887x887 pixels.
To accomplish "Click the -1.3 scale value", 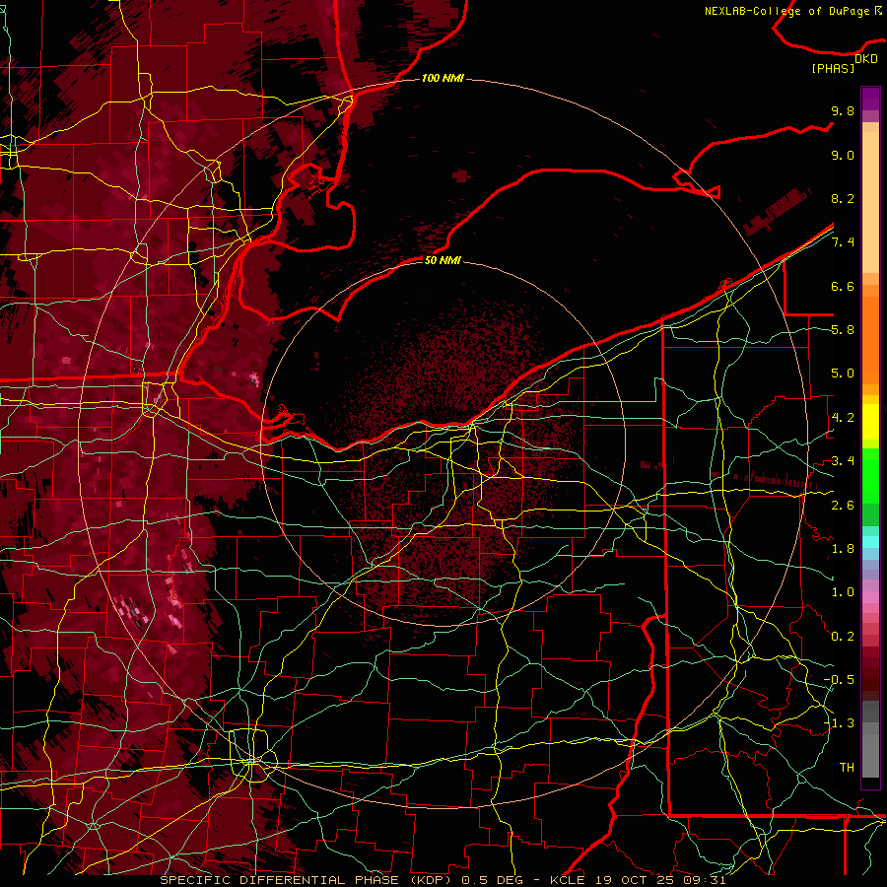I will coord(839,723).
